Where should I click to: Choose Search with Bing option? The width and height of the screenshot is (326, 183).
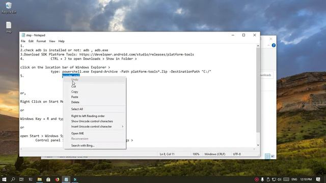click(95, 145)
